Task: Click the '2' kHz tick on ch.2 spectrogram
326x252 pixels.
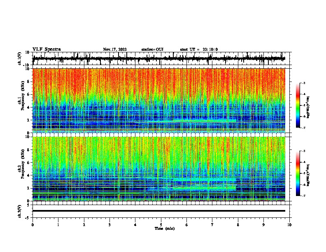Action: pos(29,188)
